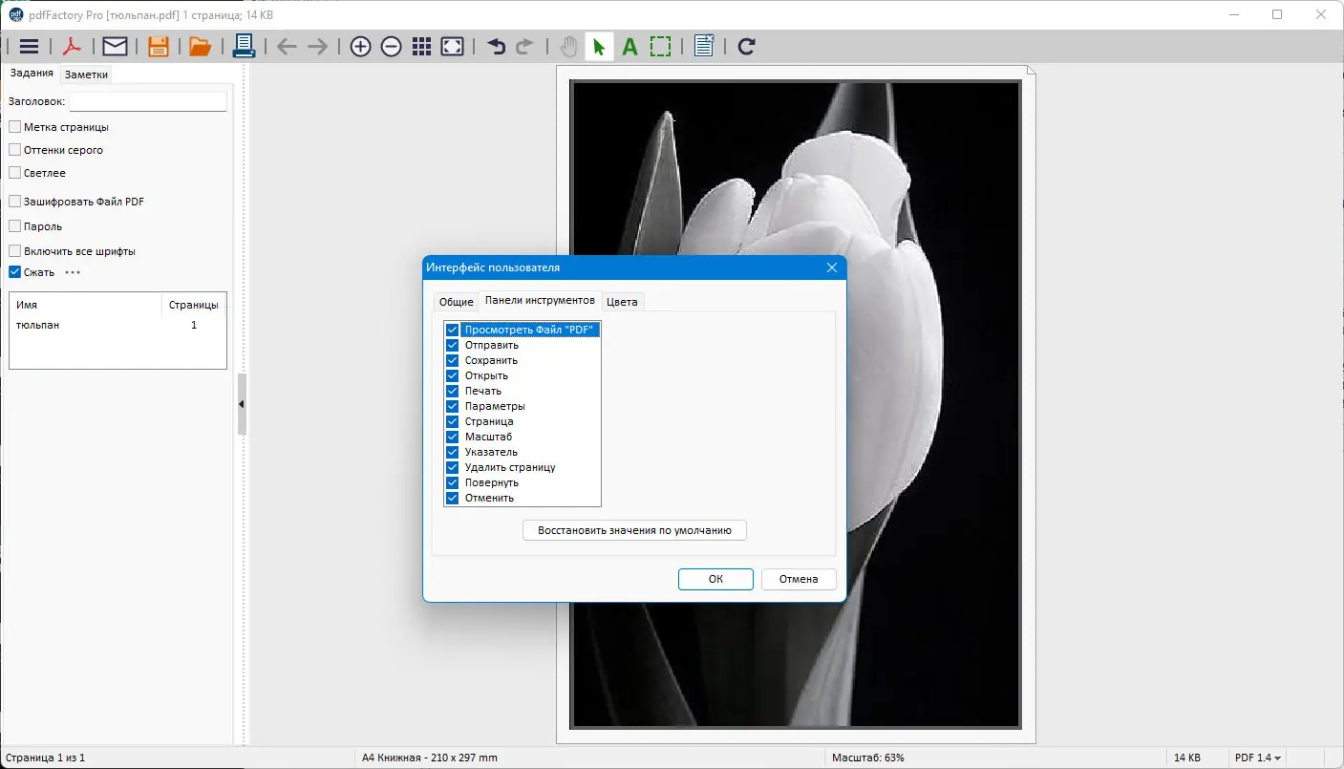1344x769 pixels.
Task: Click the "Заголовок" input field
Action: point(148,101)
